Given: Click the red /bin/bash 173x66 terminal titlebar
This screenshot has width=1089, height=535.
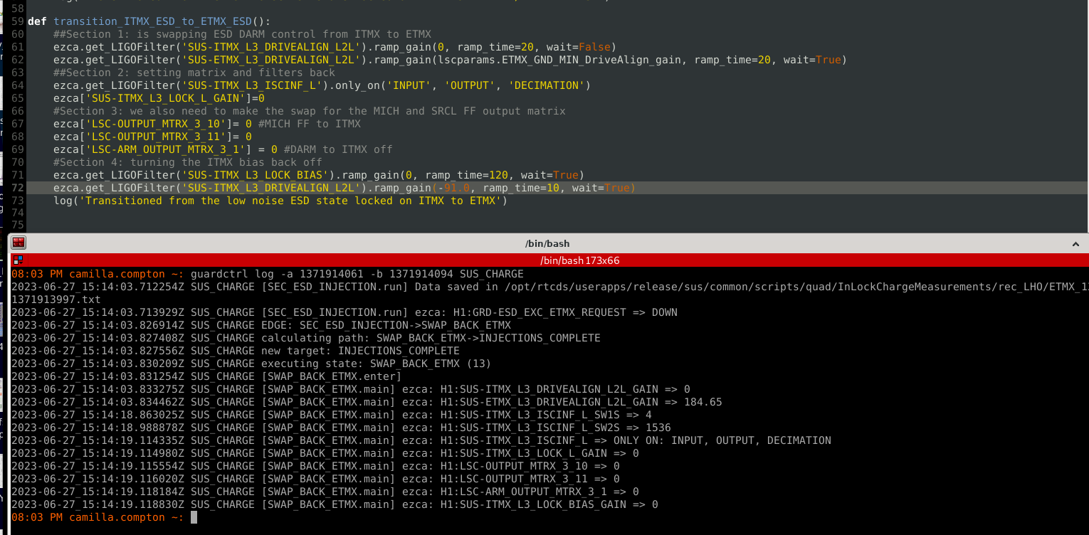Looking at the screenshot, I should 579,260.
